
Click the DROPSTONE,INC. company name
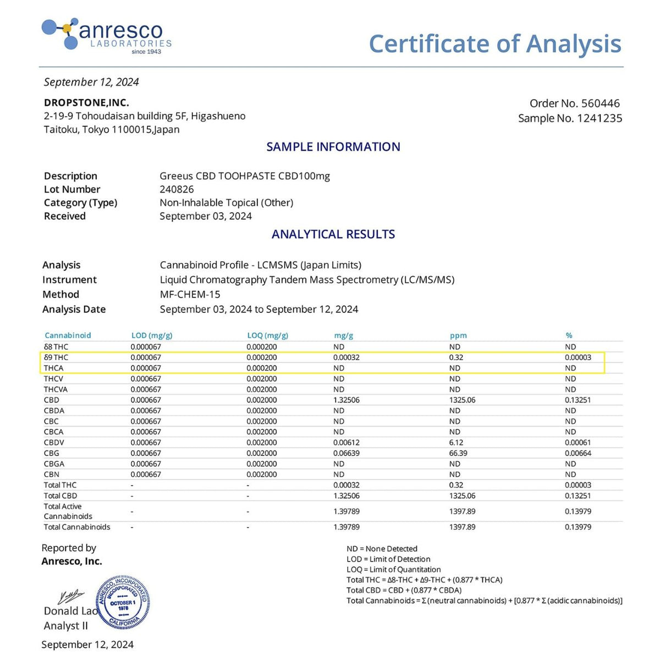click(x=86, y=102)
